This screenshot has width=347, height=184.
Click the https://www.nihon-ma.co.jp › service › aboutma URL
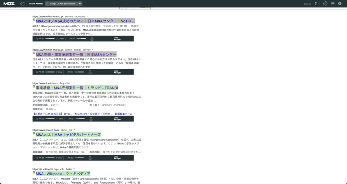click(59, 16)
